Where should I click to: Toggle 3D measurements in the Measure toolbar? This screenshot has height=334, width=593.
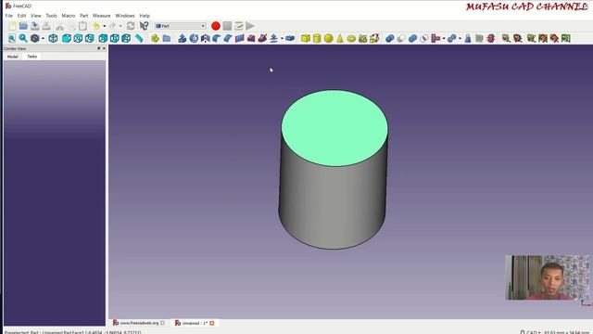(x=554, y=38)
